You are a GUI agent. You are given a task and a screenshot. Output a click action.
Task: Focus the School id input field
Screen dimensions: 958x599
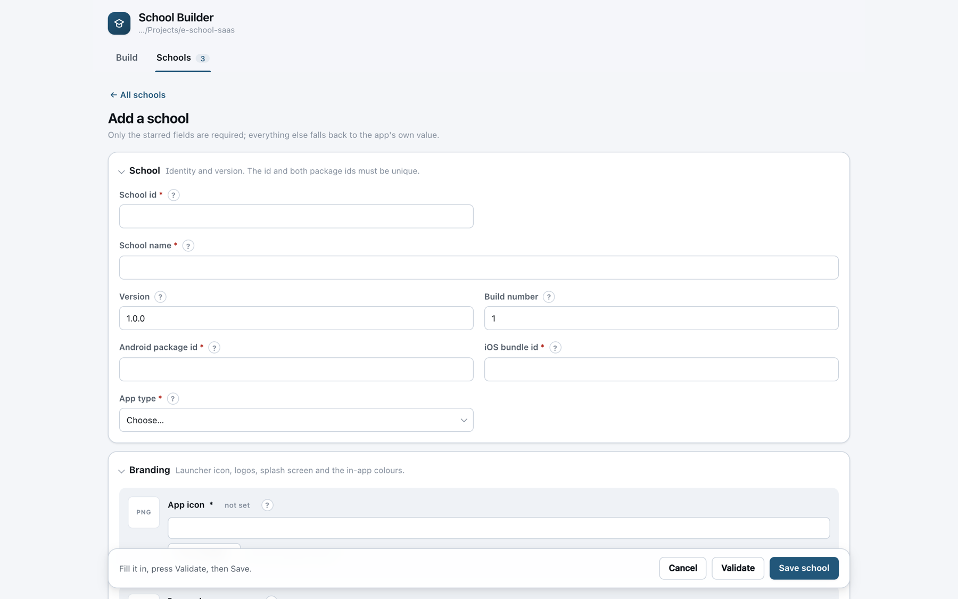(296, 216)
